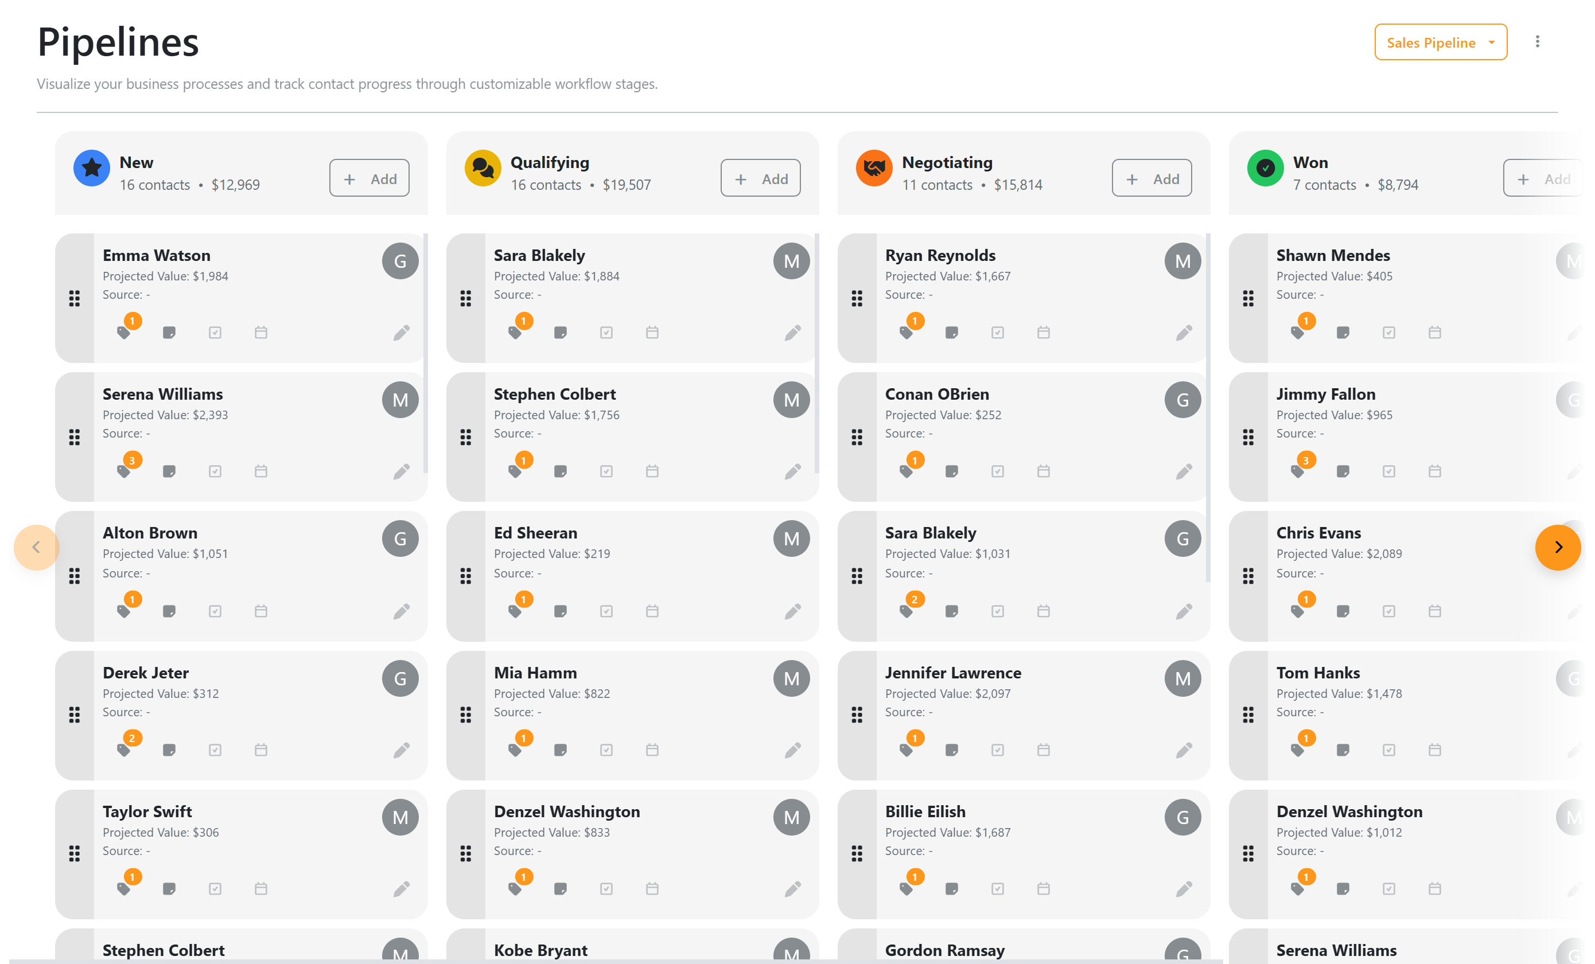This screenshot has height=964, width=1595.
Task: Add a contact to the Negotiating stage
Action: click(x=1151, y=178)
